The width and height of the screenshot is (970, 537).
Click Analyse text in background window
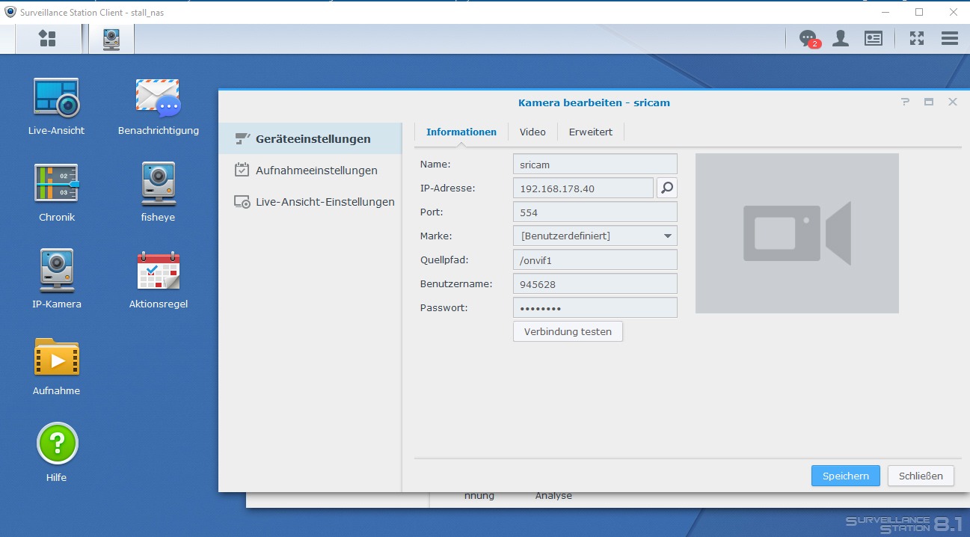coord(553,496)
